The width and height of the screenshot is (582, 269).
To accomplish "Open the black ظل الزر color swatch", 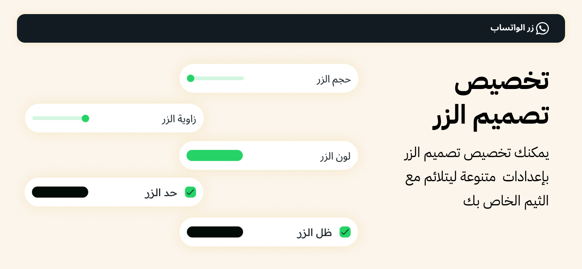I will (x=215, y=232).
